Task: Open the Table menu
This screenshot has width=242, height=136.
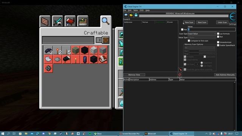Action: [135, 10]
